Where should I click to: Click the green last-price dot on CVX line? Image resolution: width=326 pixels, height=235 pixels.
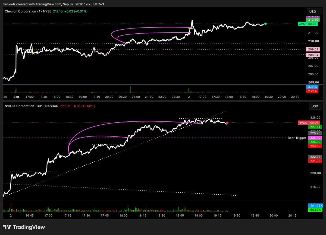point(265,24)
